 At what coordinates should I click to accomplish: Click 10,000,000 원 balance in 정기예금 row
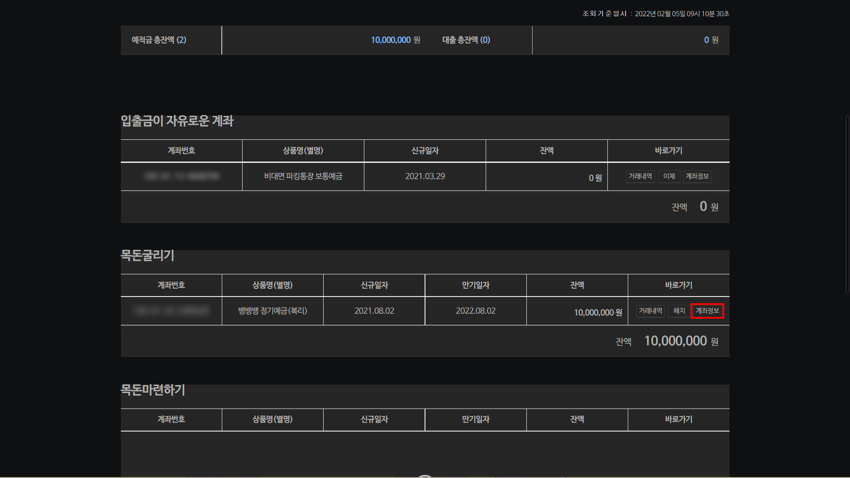click(598, 312)
